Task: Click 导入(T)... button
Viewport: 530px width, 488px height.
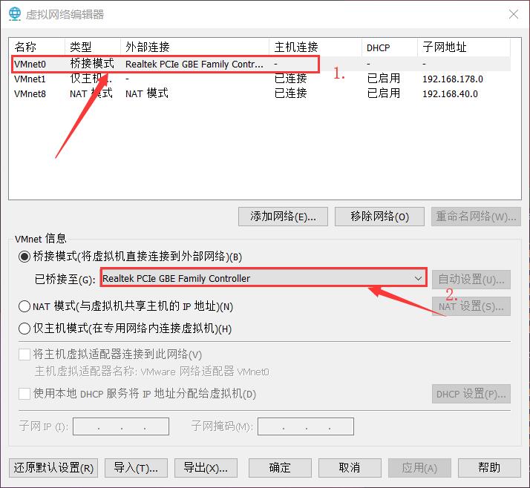Action: 136,468
